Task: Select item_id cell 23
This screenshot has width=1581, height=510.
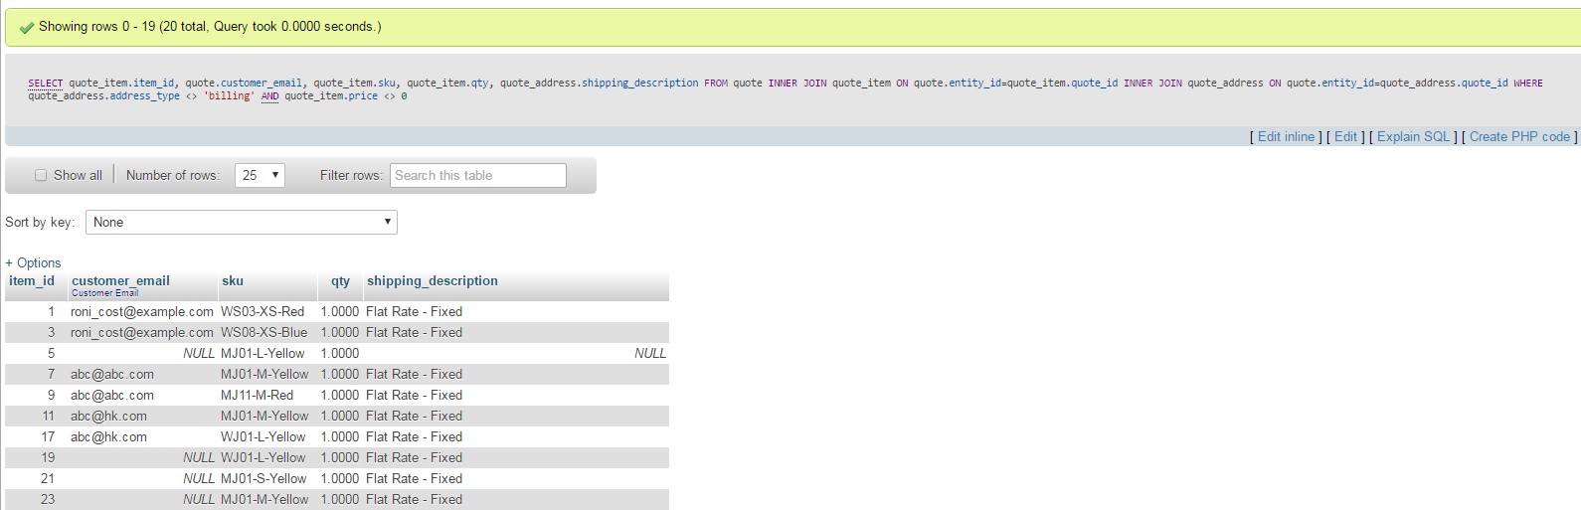Action: pyautogui.click(x=48, y=500)
